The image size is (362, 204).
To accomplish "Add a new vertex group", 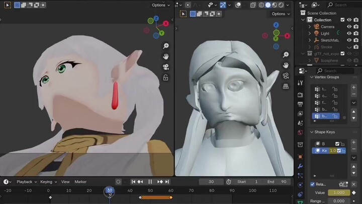I will 353,88.
